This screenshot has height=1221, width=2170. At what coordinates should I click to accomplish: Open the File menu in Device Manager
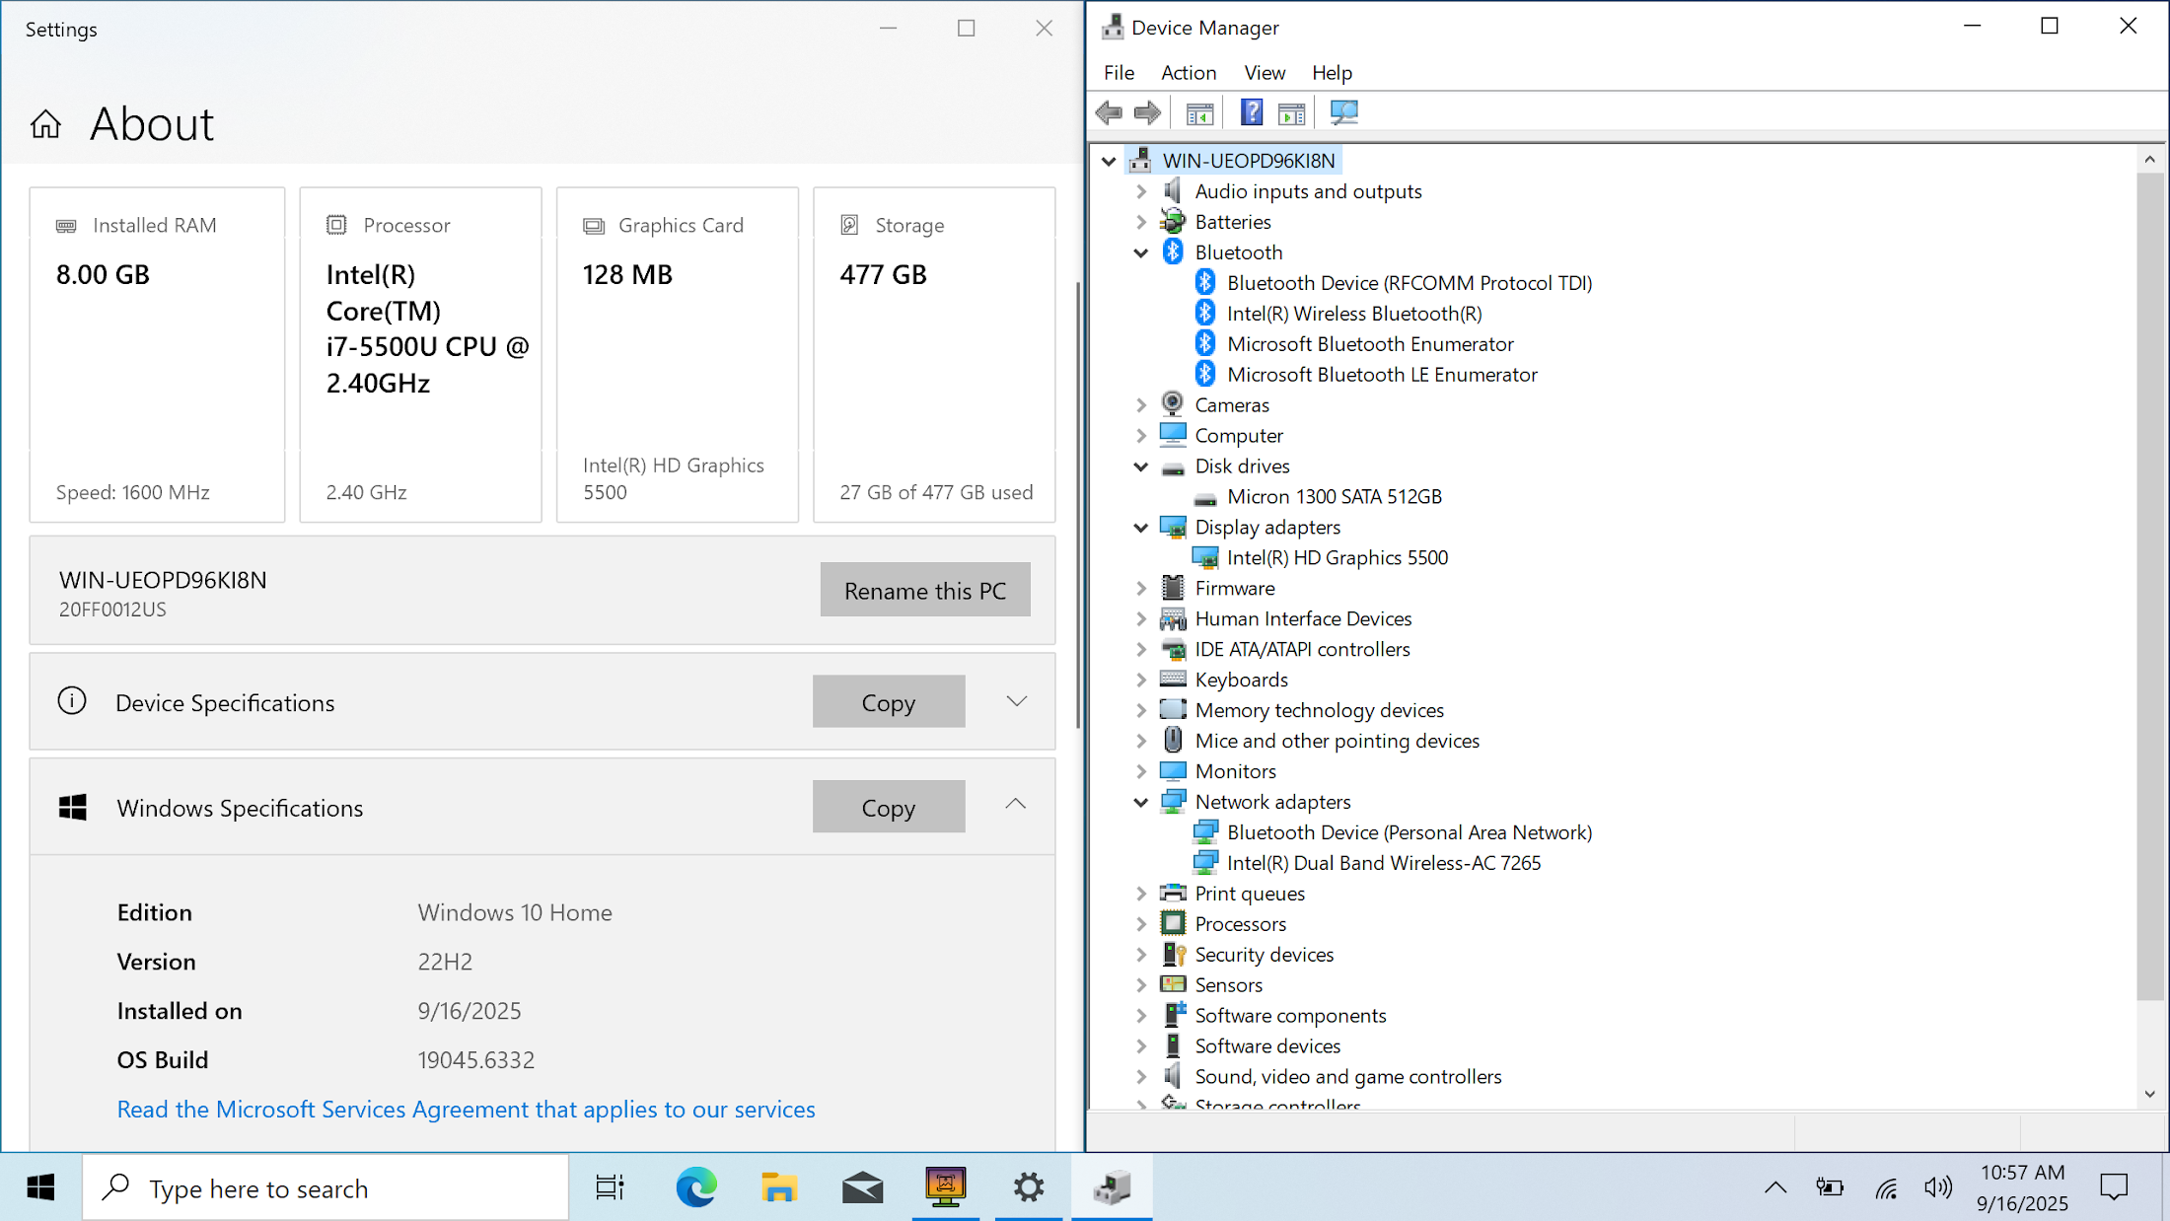pyautogui.click(x=1119, y=73)
